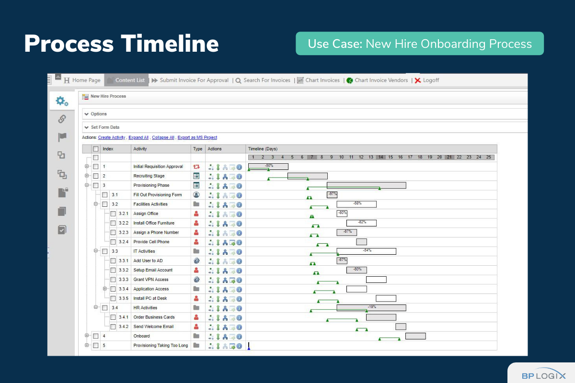This screenshot has height=383, width=575.
Task: Check the box for Initial Requisition Approval
Action: [96, 167]
